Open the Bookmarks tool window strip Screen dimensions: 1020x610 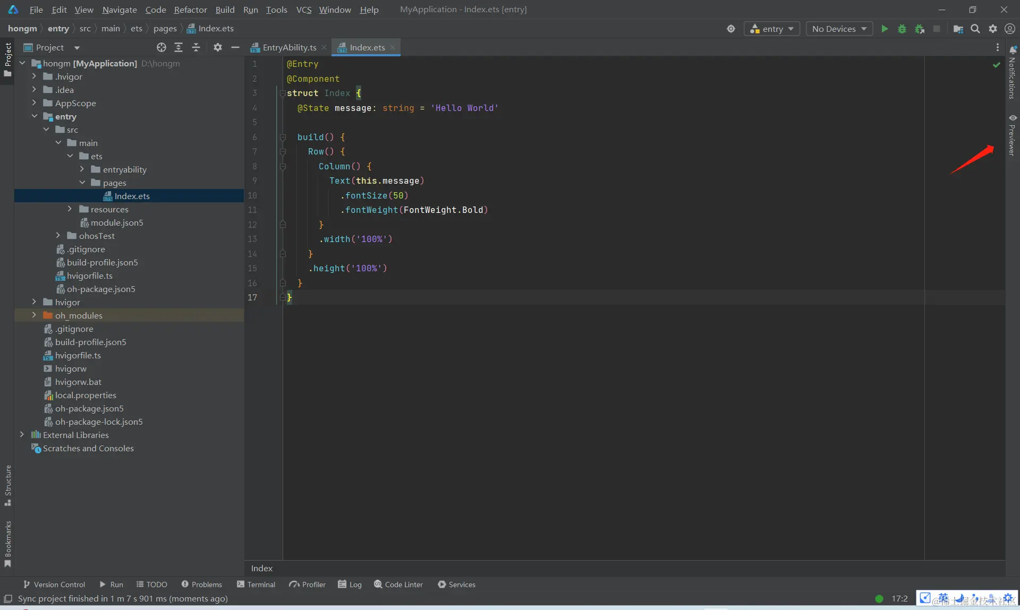pos(7,544)
